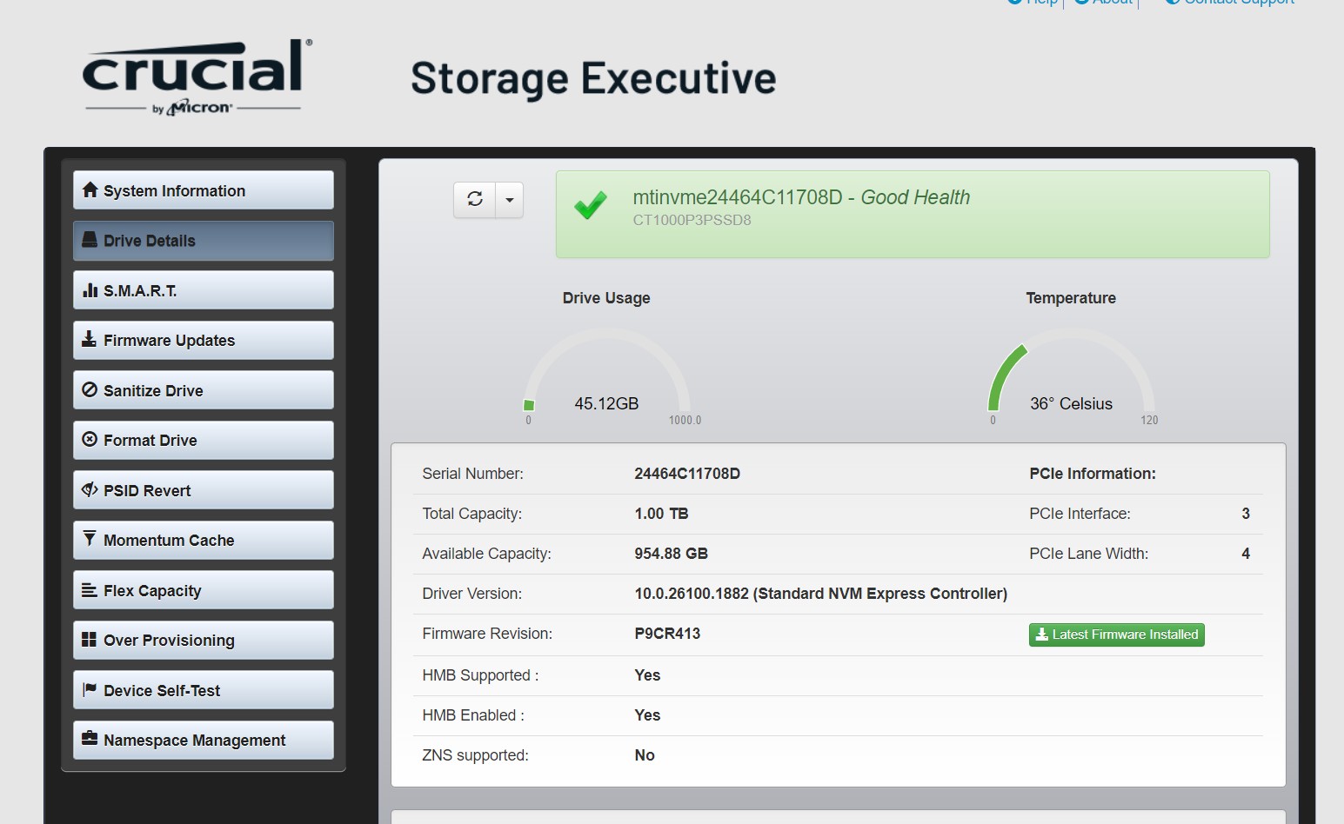Click the flag icon beside Device Self-Test
The image size is (1344, 824).
click(89, 689)
